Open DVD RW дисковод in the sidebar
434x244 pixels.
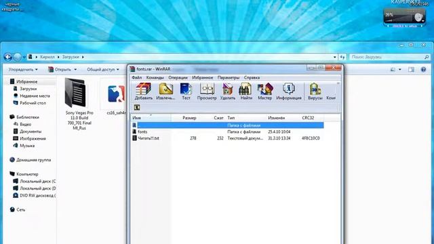coord(38,196)
